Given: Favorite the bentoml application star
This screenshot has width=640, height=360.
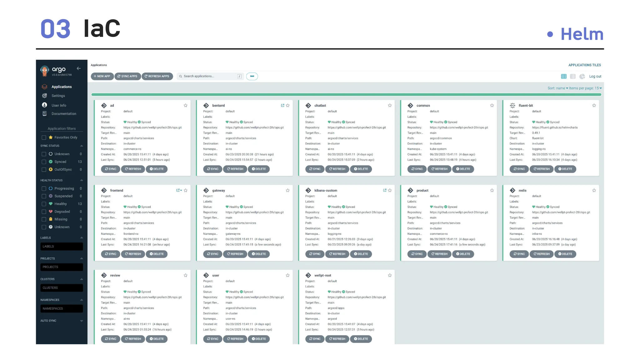Looking at the screenshot, I should coord(288,106).
